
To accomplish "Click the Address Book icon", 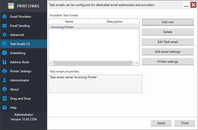I will [x=4, y=62].
